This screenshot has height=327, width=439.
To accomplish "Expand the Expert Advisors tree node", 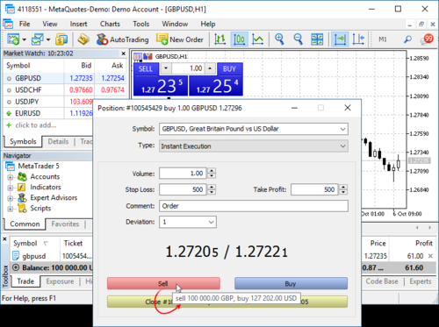I will pos(11,198).
